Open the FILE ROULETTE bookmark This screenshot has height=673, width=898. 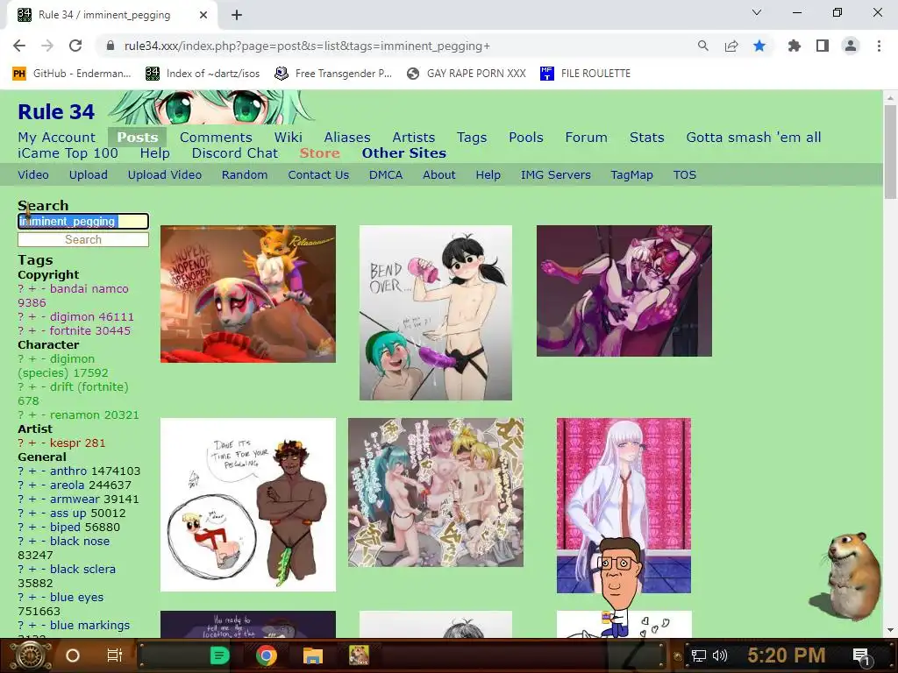pyautogui.click(x=585, y=74)
